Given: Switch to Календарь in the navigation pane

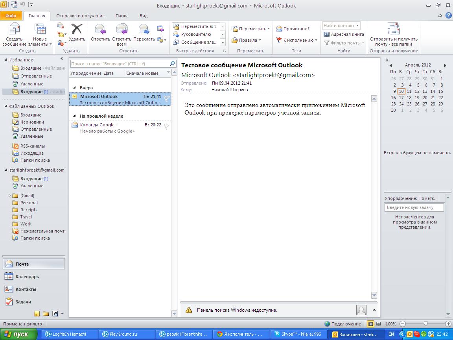Looking at the screenshot, I should point(34,277).
